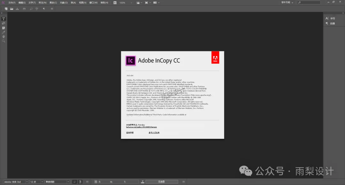Click the Open folder toolbar icon
Image resolution: width=345 pixels, height=185 pixels.
coord(12,9)
